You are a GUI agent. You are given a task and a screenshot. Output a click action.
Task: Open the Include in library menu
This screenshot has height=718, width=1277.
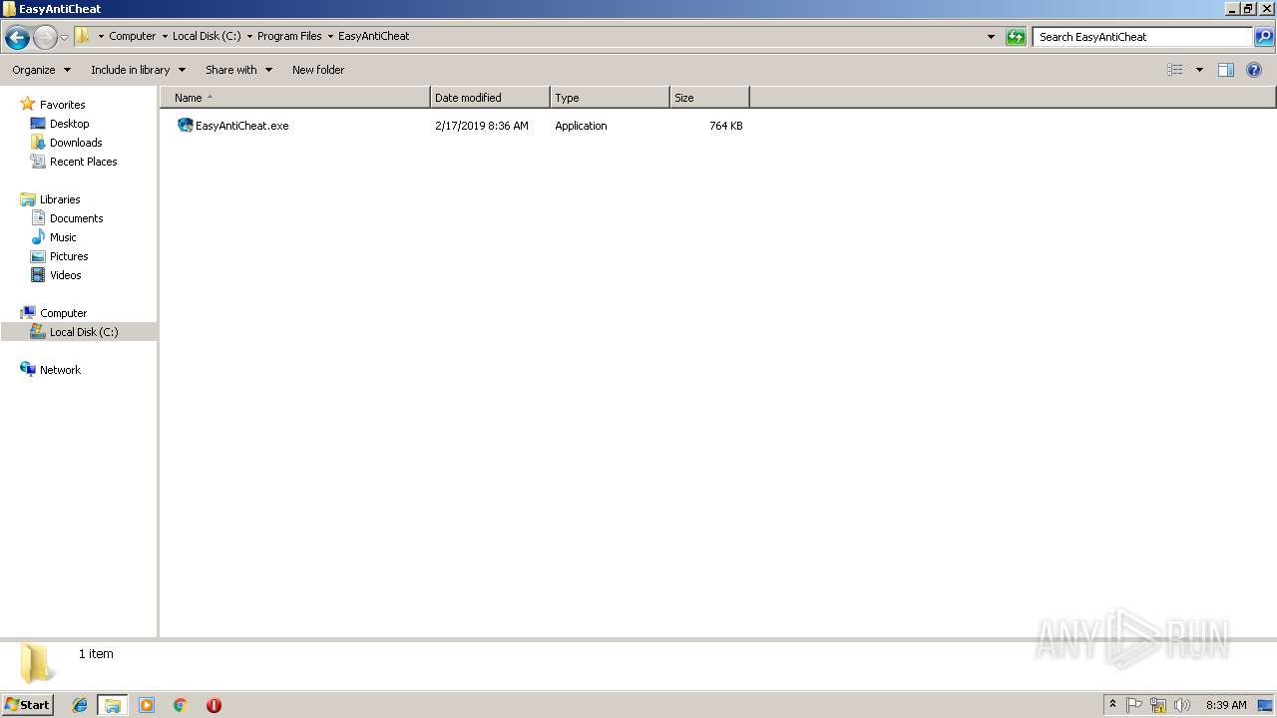(x=138, y=70)
